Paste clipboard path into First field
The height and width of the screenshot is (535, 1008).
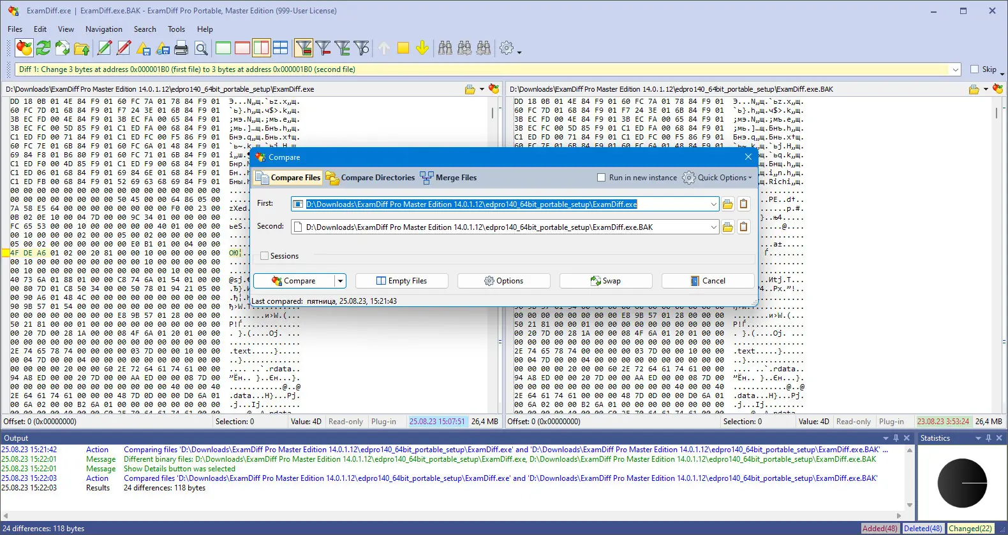click(x=743, y=204)
